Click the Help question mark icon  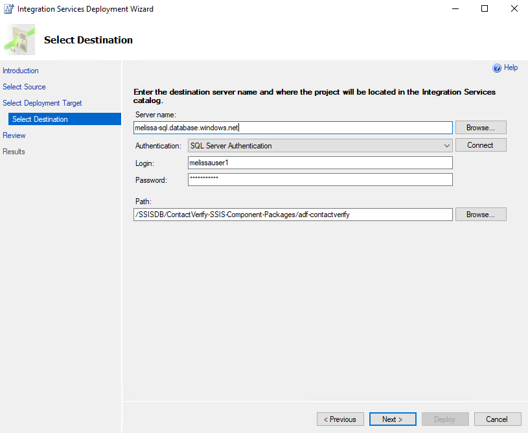coord(497,68)
